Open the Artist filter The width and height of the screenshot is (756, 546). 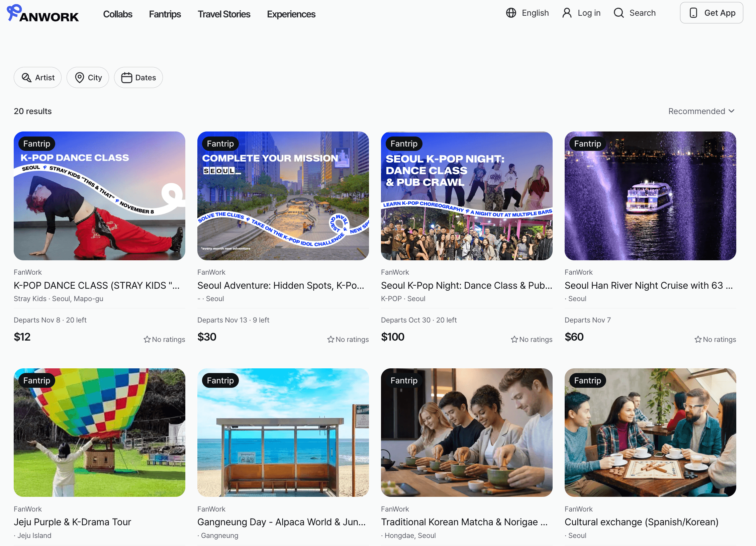(x=37, y=78)
